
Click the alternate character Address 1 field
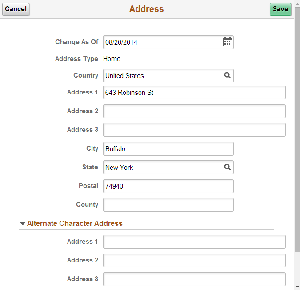194,242
